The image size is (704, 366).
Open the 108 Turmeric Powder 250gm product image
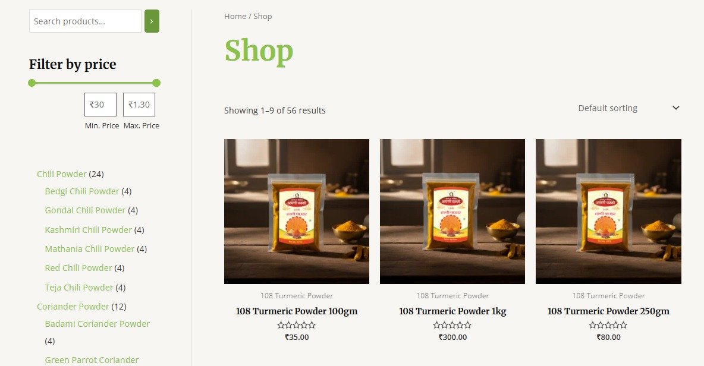pos(608,212)
